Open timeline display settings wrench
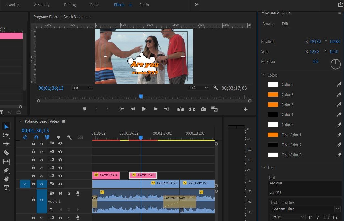 coord(69,137)
